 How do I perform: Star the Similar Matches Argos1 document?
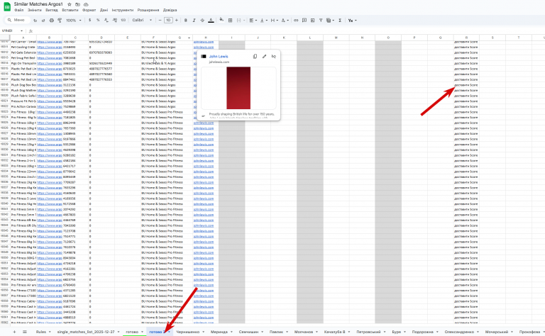70,4
